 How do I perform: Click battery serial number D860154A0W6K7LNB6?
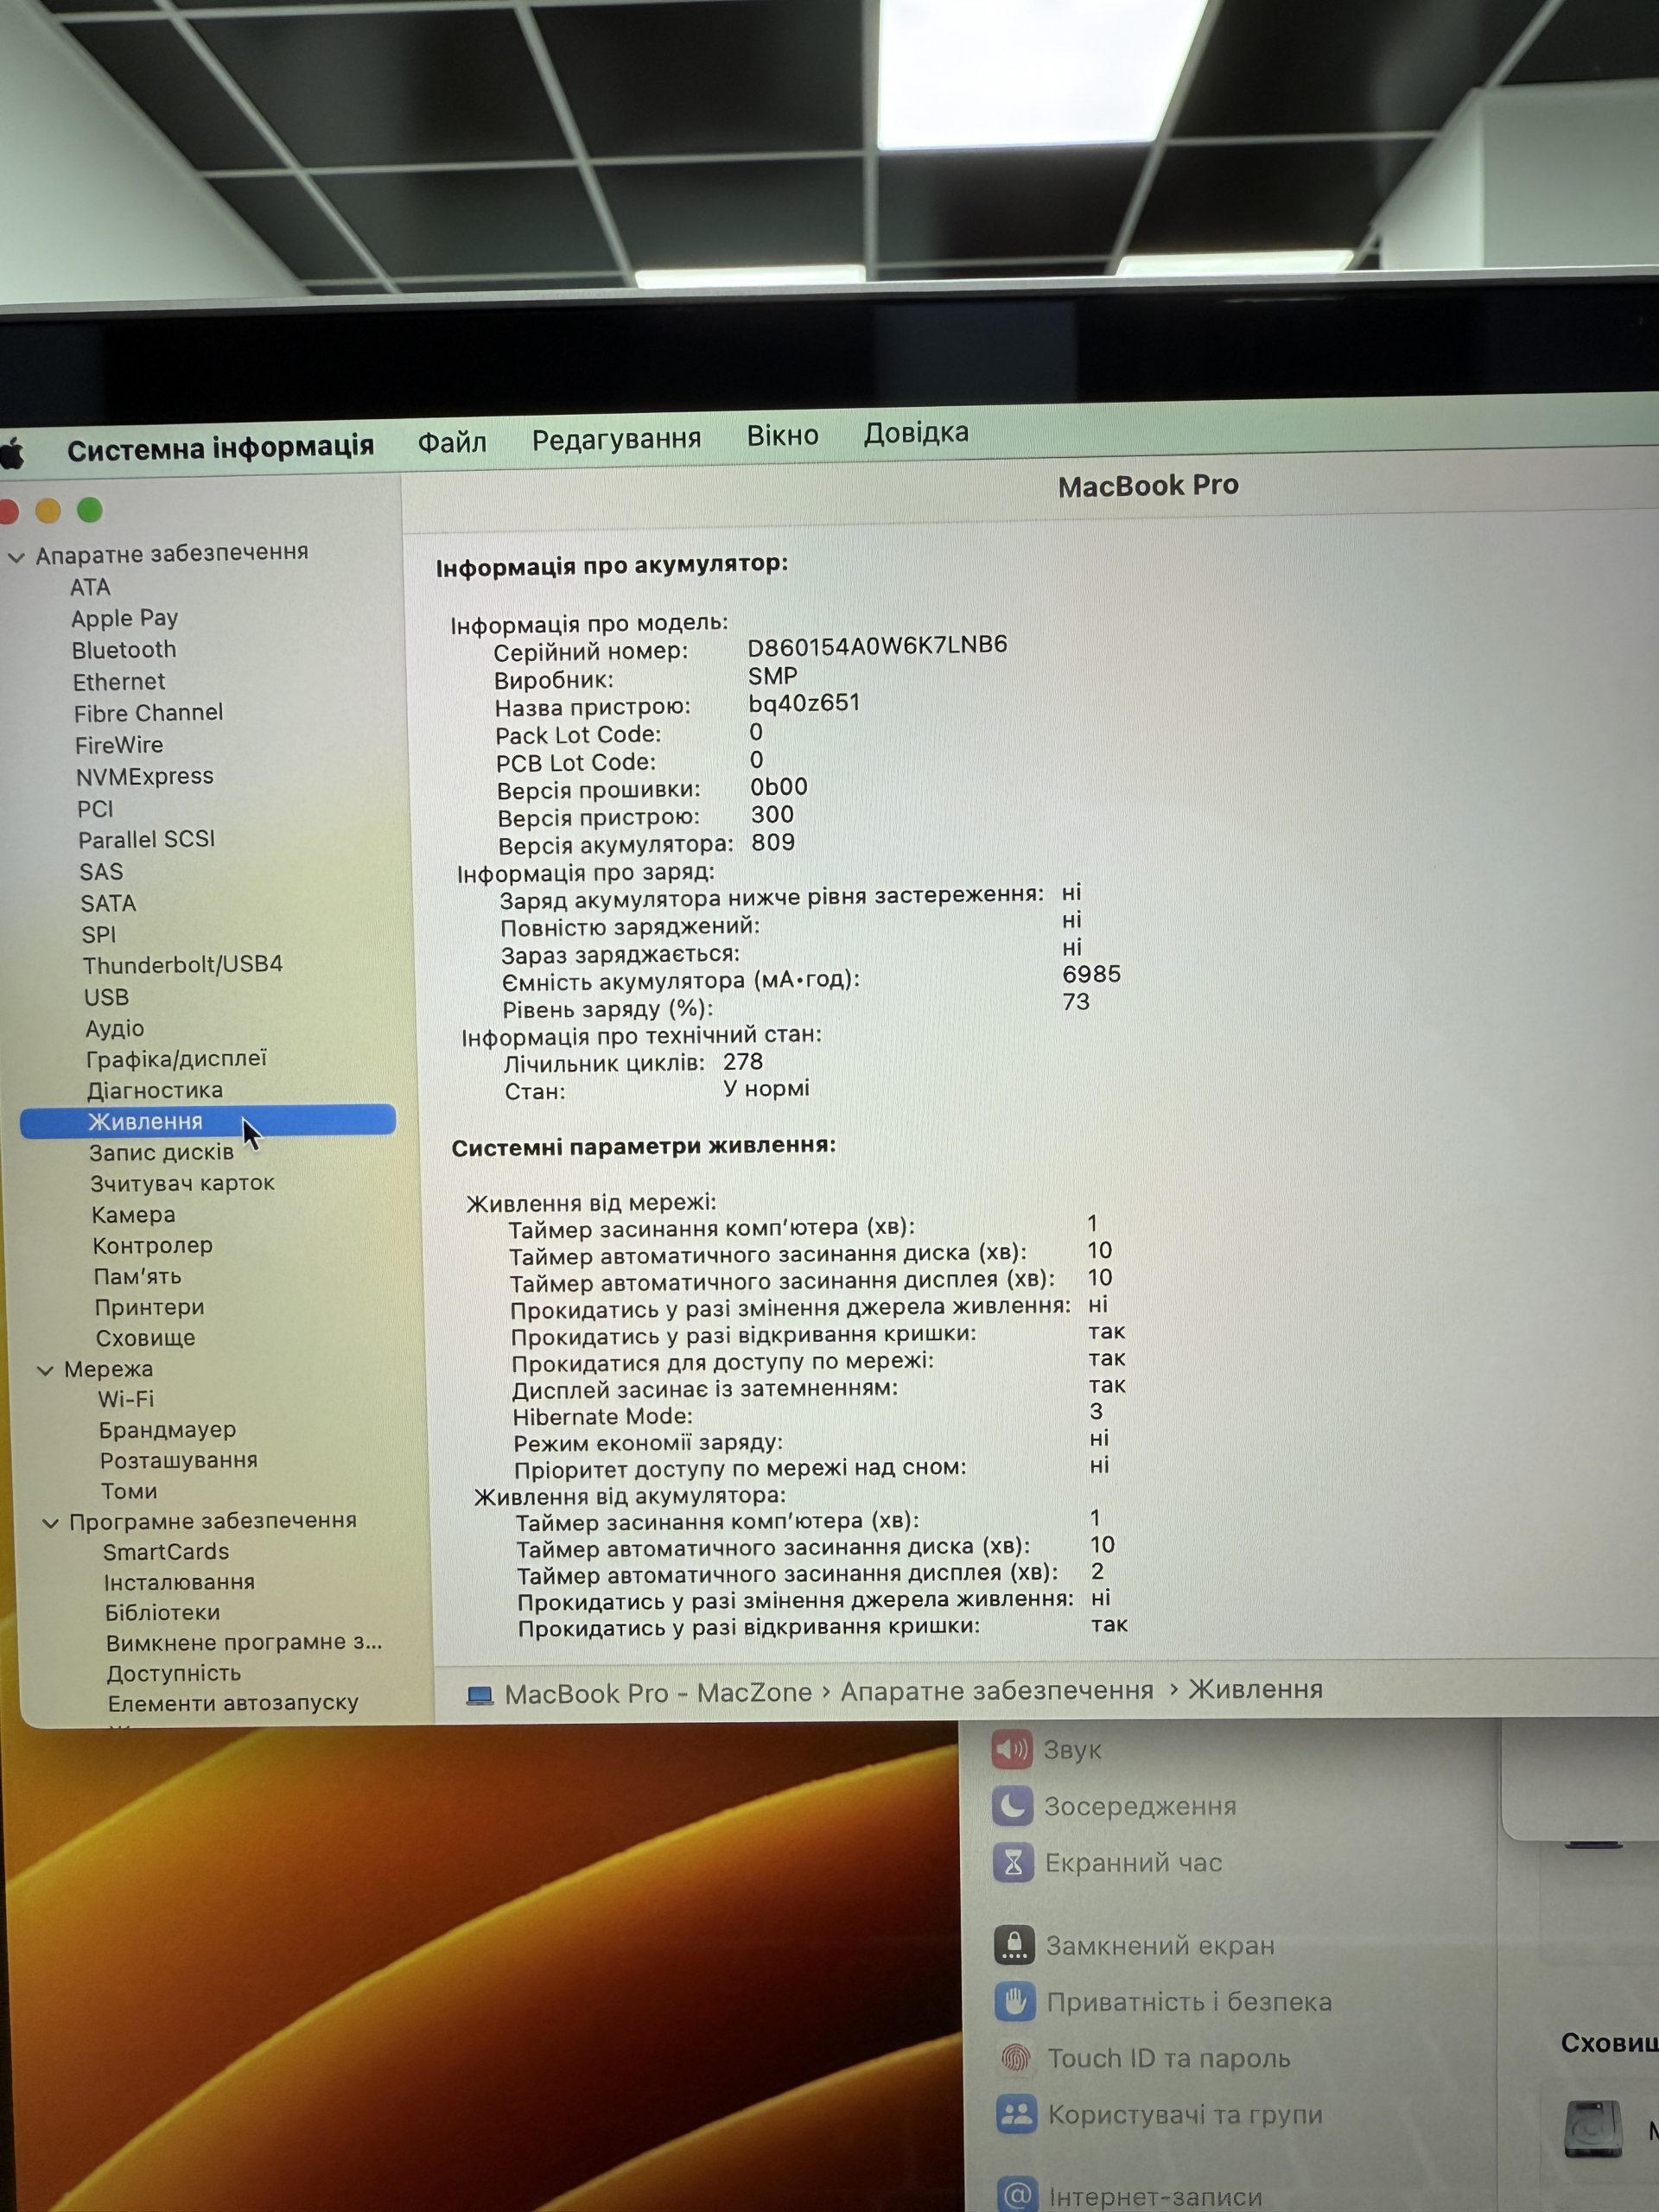pos(877,645)
